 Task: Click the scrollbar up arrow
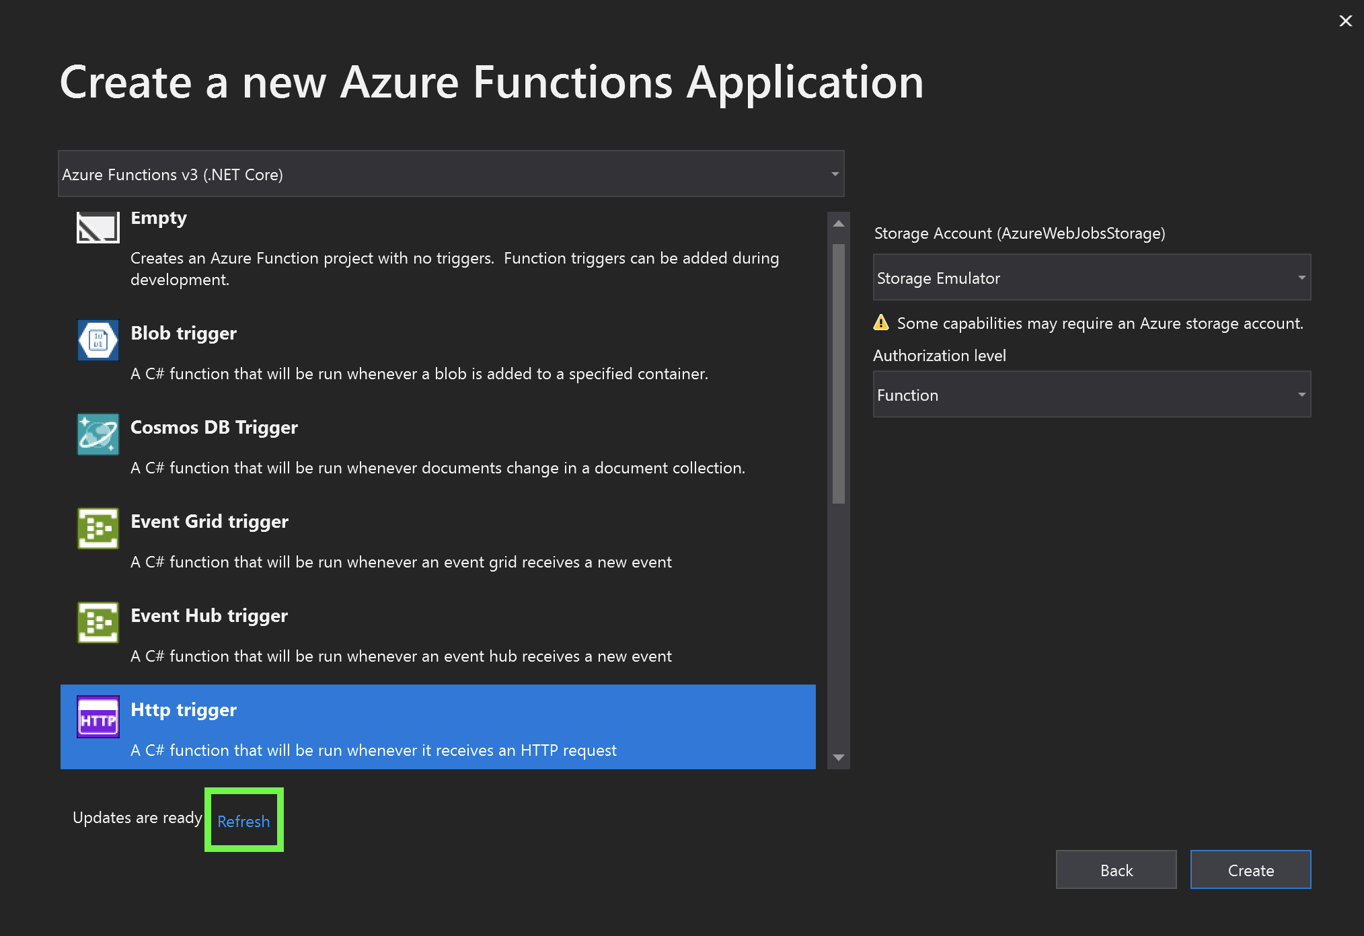click(838, 223)
